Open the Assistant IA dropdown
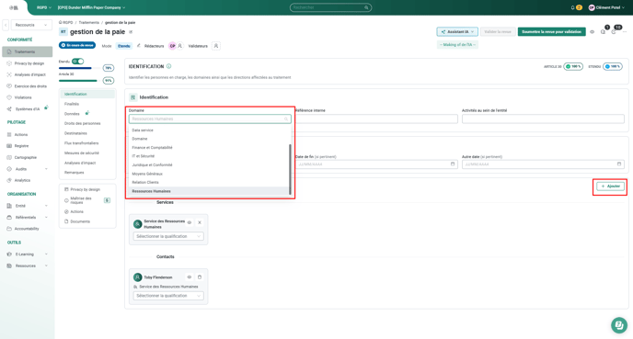Image resolution: width=633 pixels, height=339 pixels. [x=457, y=32]
